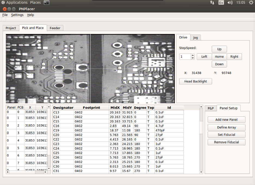255x185 pixels.
Task: Toggle the Head Backlight button
Action: pyautogui.click(x=195, y=81)
